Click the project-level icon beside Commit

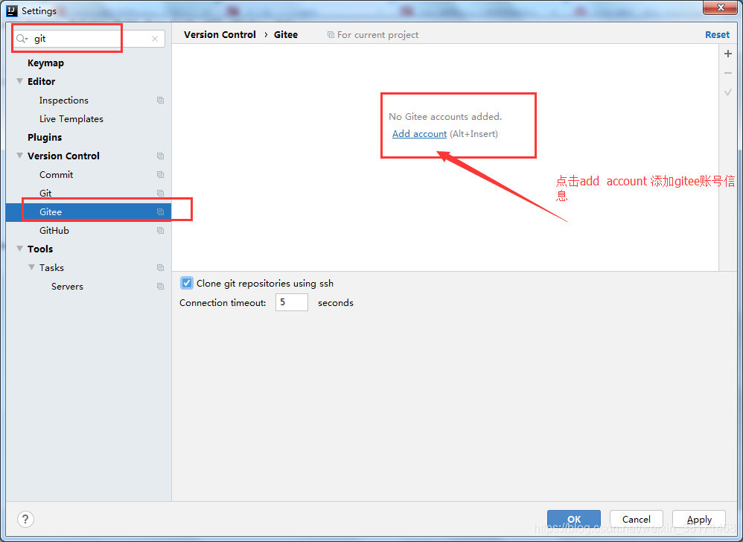click(161, 175)
